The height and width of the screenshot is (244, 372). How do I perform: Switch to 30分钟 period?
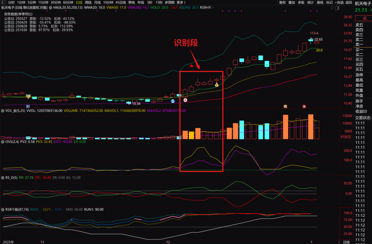(55, 2)
